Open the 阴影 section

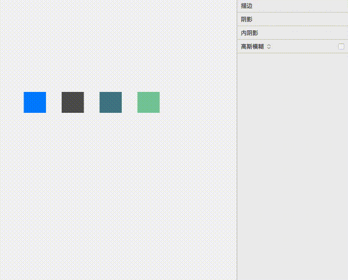click(293, 19)
